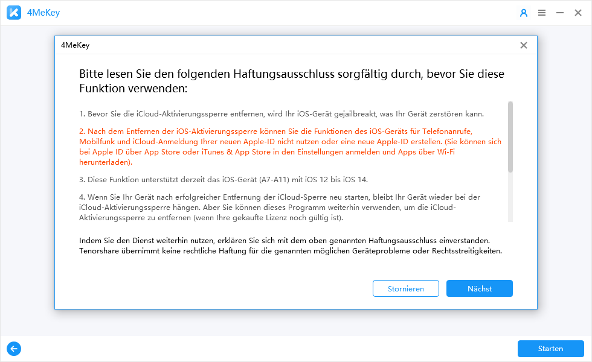This screenshot has width=592, height=362.
Task: Click the Stornieren button
Action: tap(406, 288)
